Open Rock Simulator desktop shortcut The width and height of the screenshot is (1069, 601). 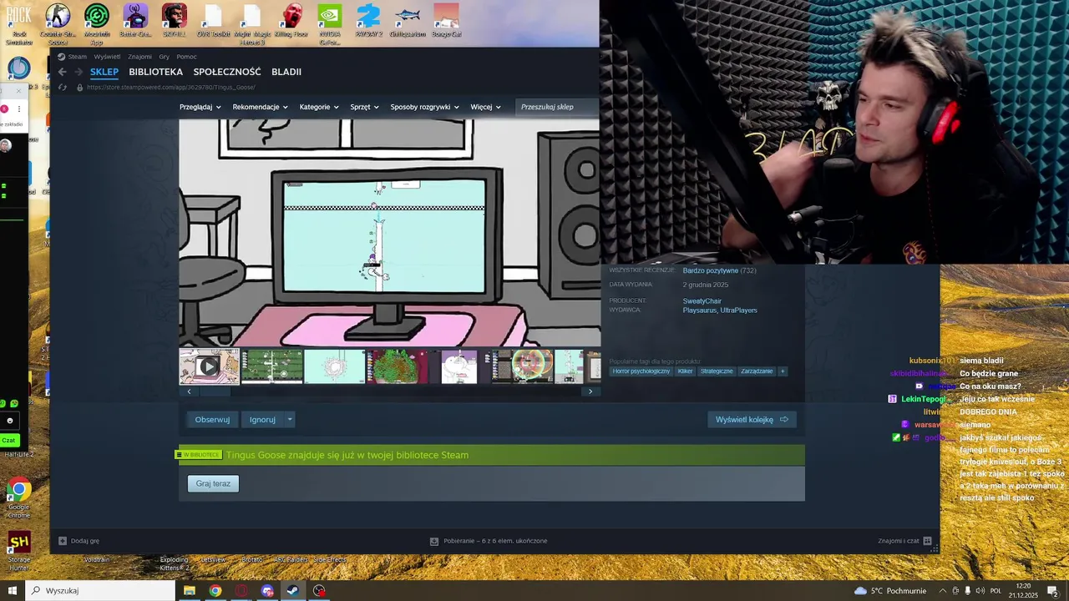(x=18, y=23)
